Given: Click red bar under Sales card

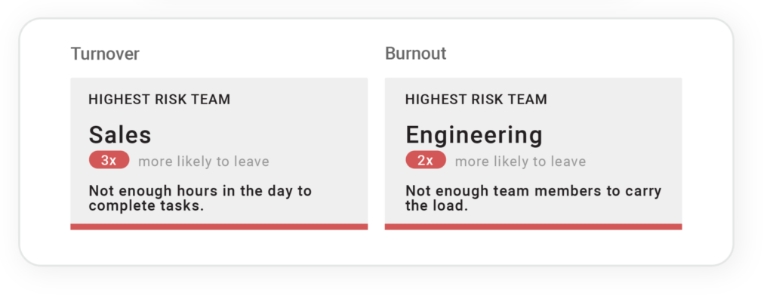Looking at the screenshot, I should (x=219, y=226).
